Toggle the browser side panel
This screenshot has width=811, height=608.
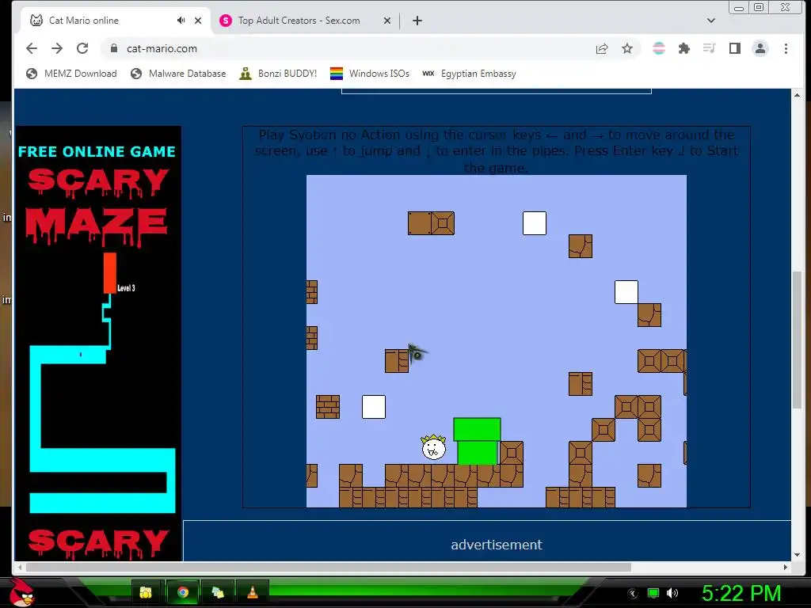[734, 48]
